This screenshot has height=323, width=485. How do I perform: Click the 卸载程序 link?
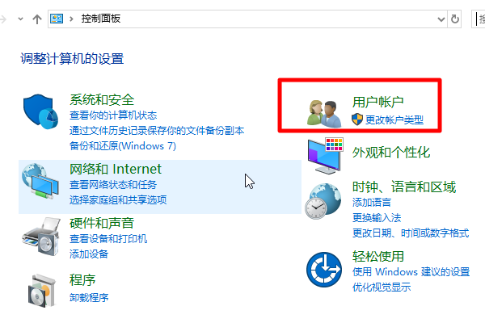pyautogui.click(x=89, y=297)
